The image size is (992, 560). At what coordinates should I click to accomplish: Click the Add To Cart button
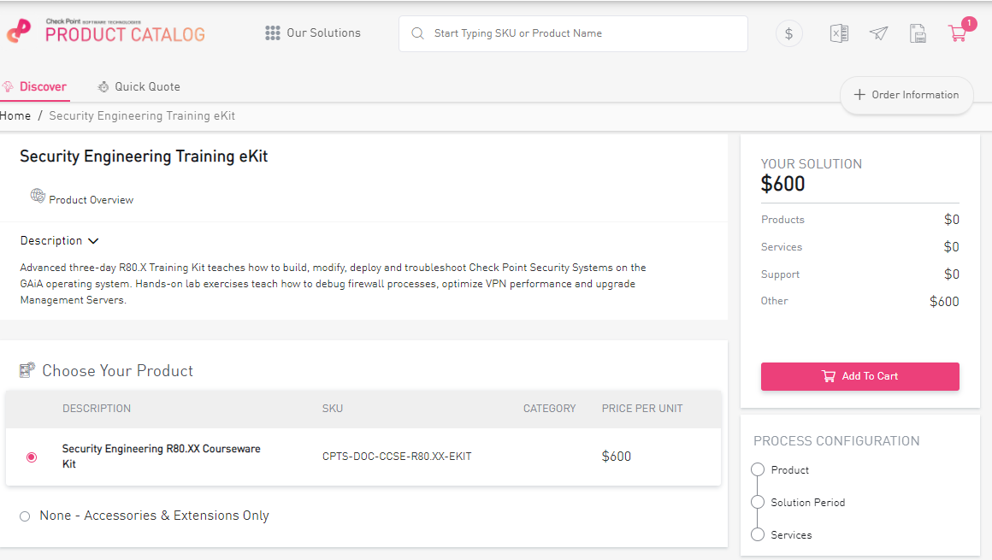859,376
